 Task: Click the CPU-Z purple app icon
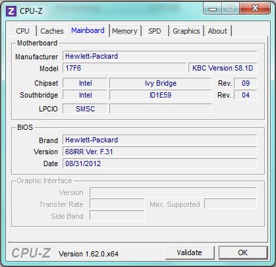[x=11, y=11]
